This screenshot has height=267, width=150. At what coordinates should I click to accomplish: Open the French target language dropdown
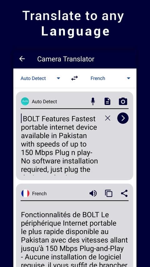tap(110, 78)
